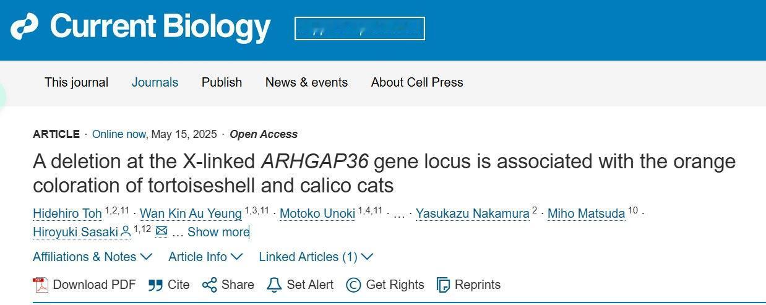Expand the Article Info dropdown
Viewport: 766px width, 305px height.
pyautogui.click(x=205, y=257)
